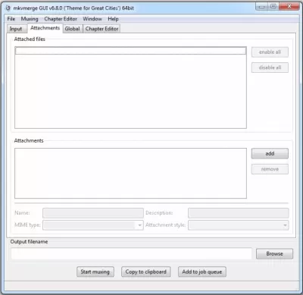Screen dimensions: 303x295
Task: Click the disable all button
Action: coord(270,67)
